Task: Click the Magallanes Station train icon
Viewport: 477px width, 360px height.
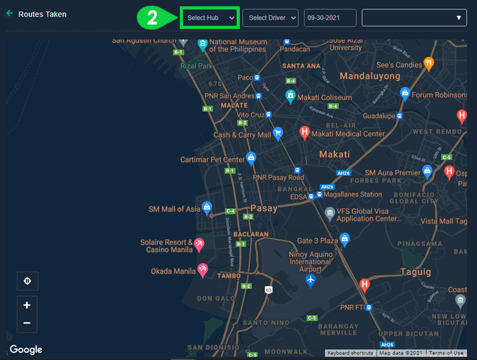Action: [x=319, y=194]
